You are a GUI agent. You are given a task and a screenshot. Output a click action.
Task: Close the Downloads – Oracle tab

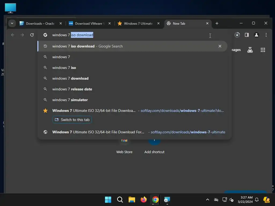[x=61, y=23]
